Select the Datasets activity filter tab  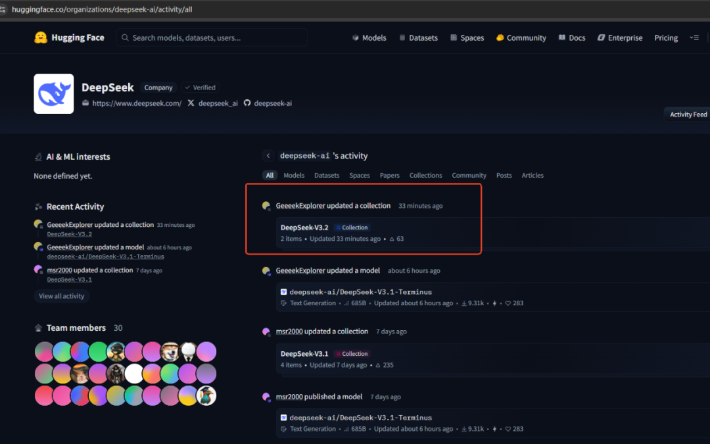pos(327,176)
